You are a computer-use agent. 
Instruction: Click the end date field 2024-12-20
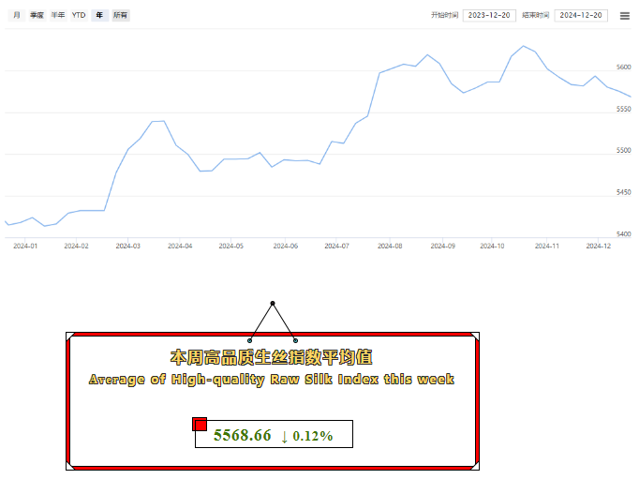(581, 16)
